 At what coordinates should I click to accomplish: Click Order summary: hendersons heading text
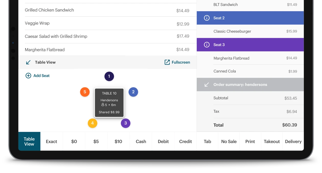click(x=240, y=85)
